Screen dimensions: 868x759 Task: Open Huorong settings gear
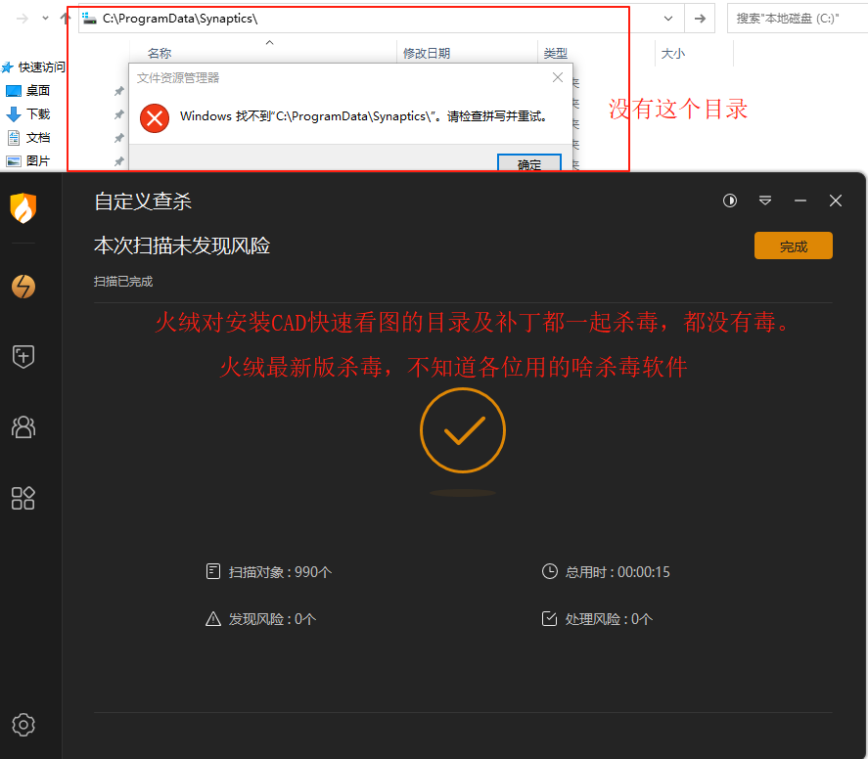point(23,725)
